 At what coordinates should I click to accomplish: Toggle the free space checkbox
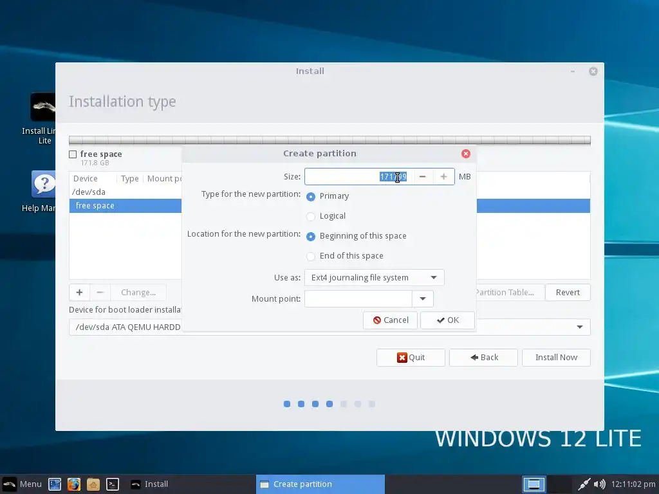(x=73, y=154)
